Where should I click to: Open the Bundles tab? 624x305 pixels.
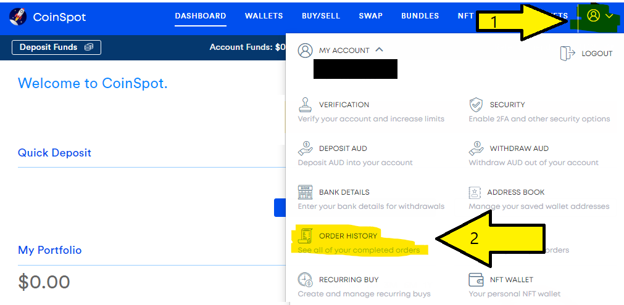[x=420, y=16]
